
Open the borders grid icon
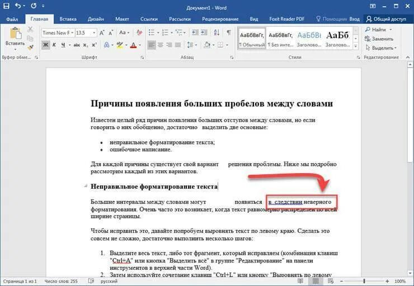220,45
